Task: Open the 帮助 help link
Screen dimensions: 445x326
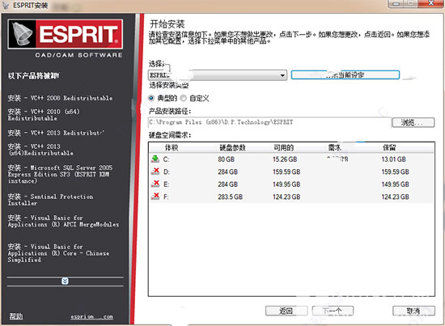Action: 16,316
